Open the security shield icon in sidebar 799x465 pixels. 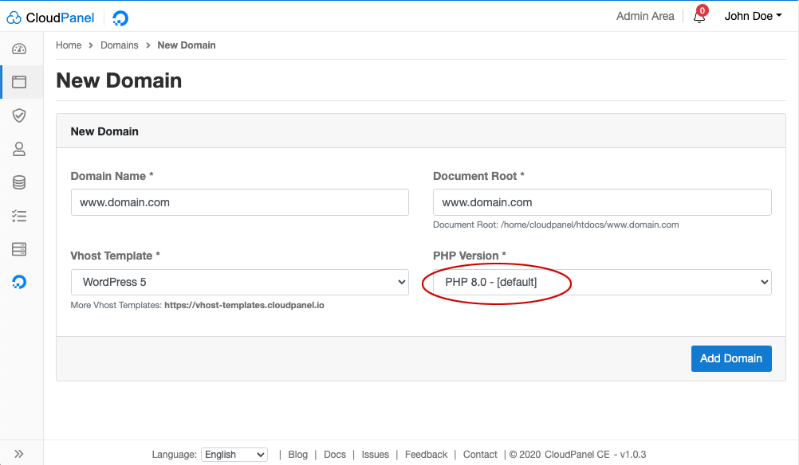pyautogui.click(x=19, y=115)
